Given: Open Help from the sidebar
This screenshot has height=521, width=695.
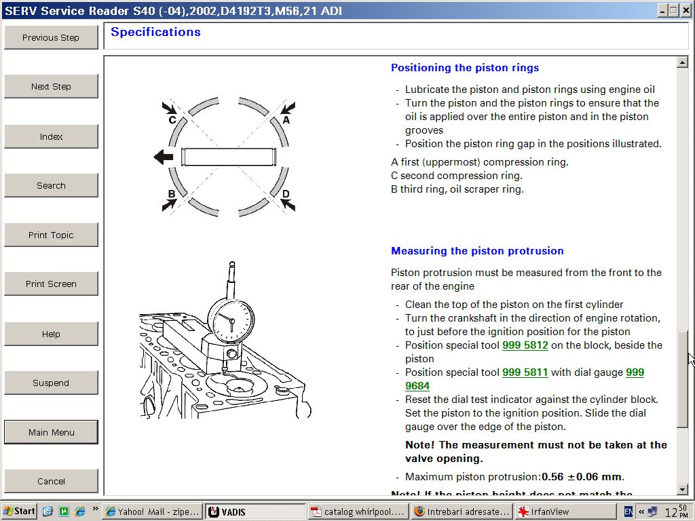Looking at the screenshot, I should pos(51,334).
